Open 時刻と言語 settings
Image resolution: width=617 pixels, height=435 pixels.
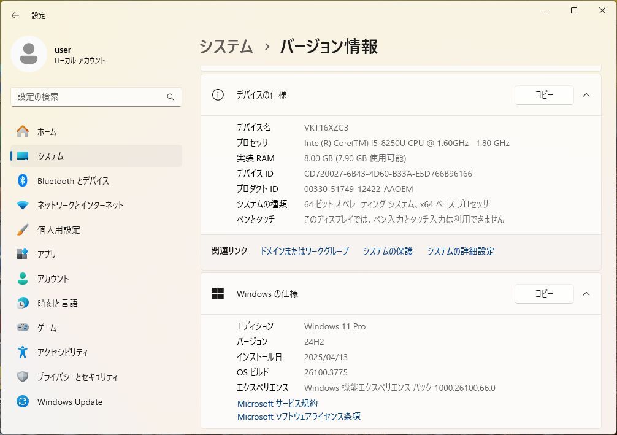(96, 303)
